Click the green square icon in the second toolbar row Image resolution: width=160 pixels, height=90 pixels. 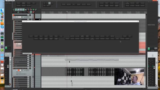tap(31, 12)
